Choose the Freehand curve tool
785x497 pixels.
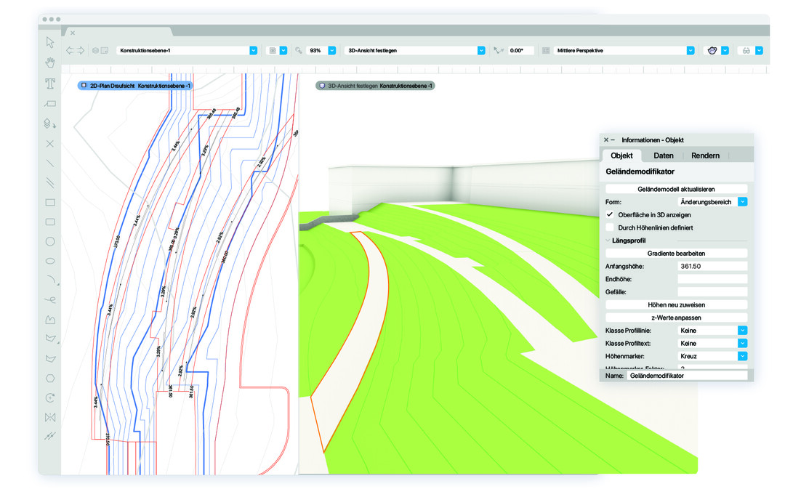(50, 300)
